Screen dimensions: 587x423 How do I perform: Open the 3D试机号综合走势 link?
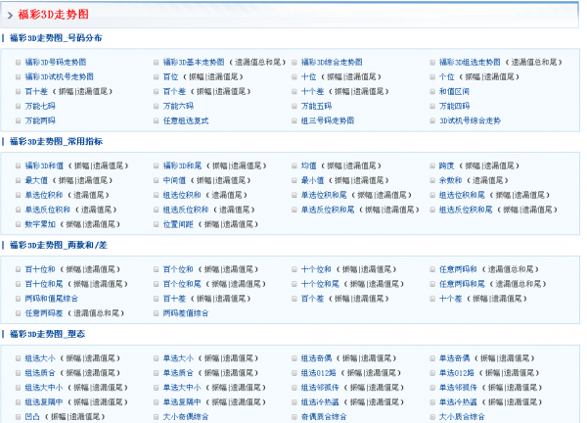pos(470,120)
